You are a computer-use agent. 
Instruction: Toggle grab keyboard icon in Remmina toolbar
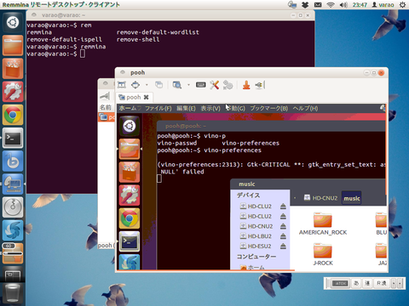[x=200, y=85]
